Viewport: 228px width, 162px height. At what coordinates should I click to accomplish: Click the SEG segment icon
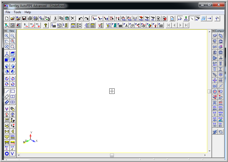215,108
